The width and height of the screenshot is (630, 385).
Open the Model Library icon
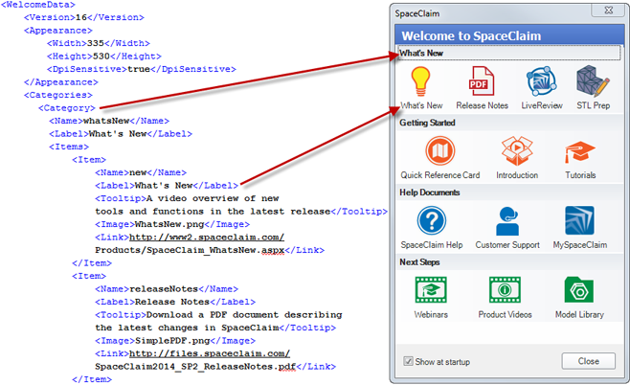579,290
